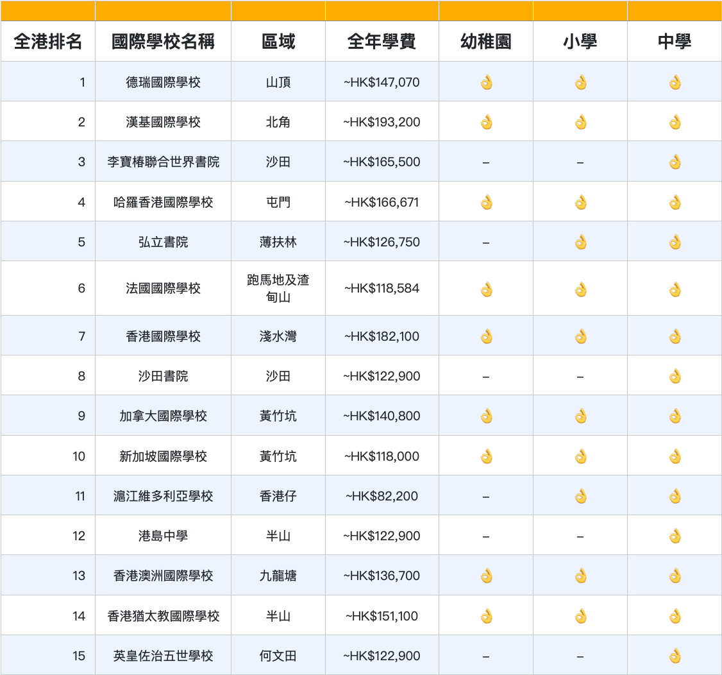Click the OK hand in 德瑞國際學校 primary column

(581, 83)
